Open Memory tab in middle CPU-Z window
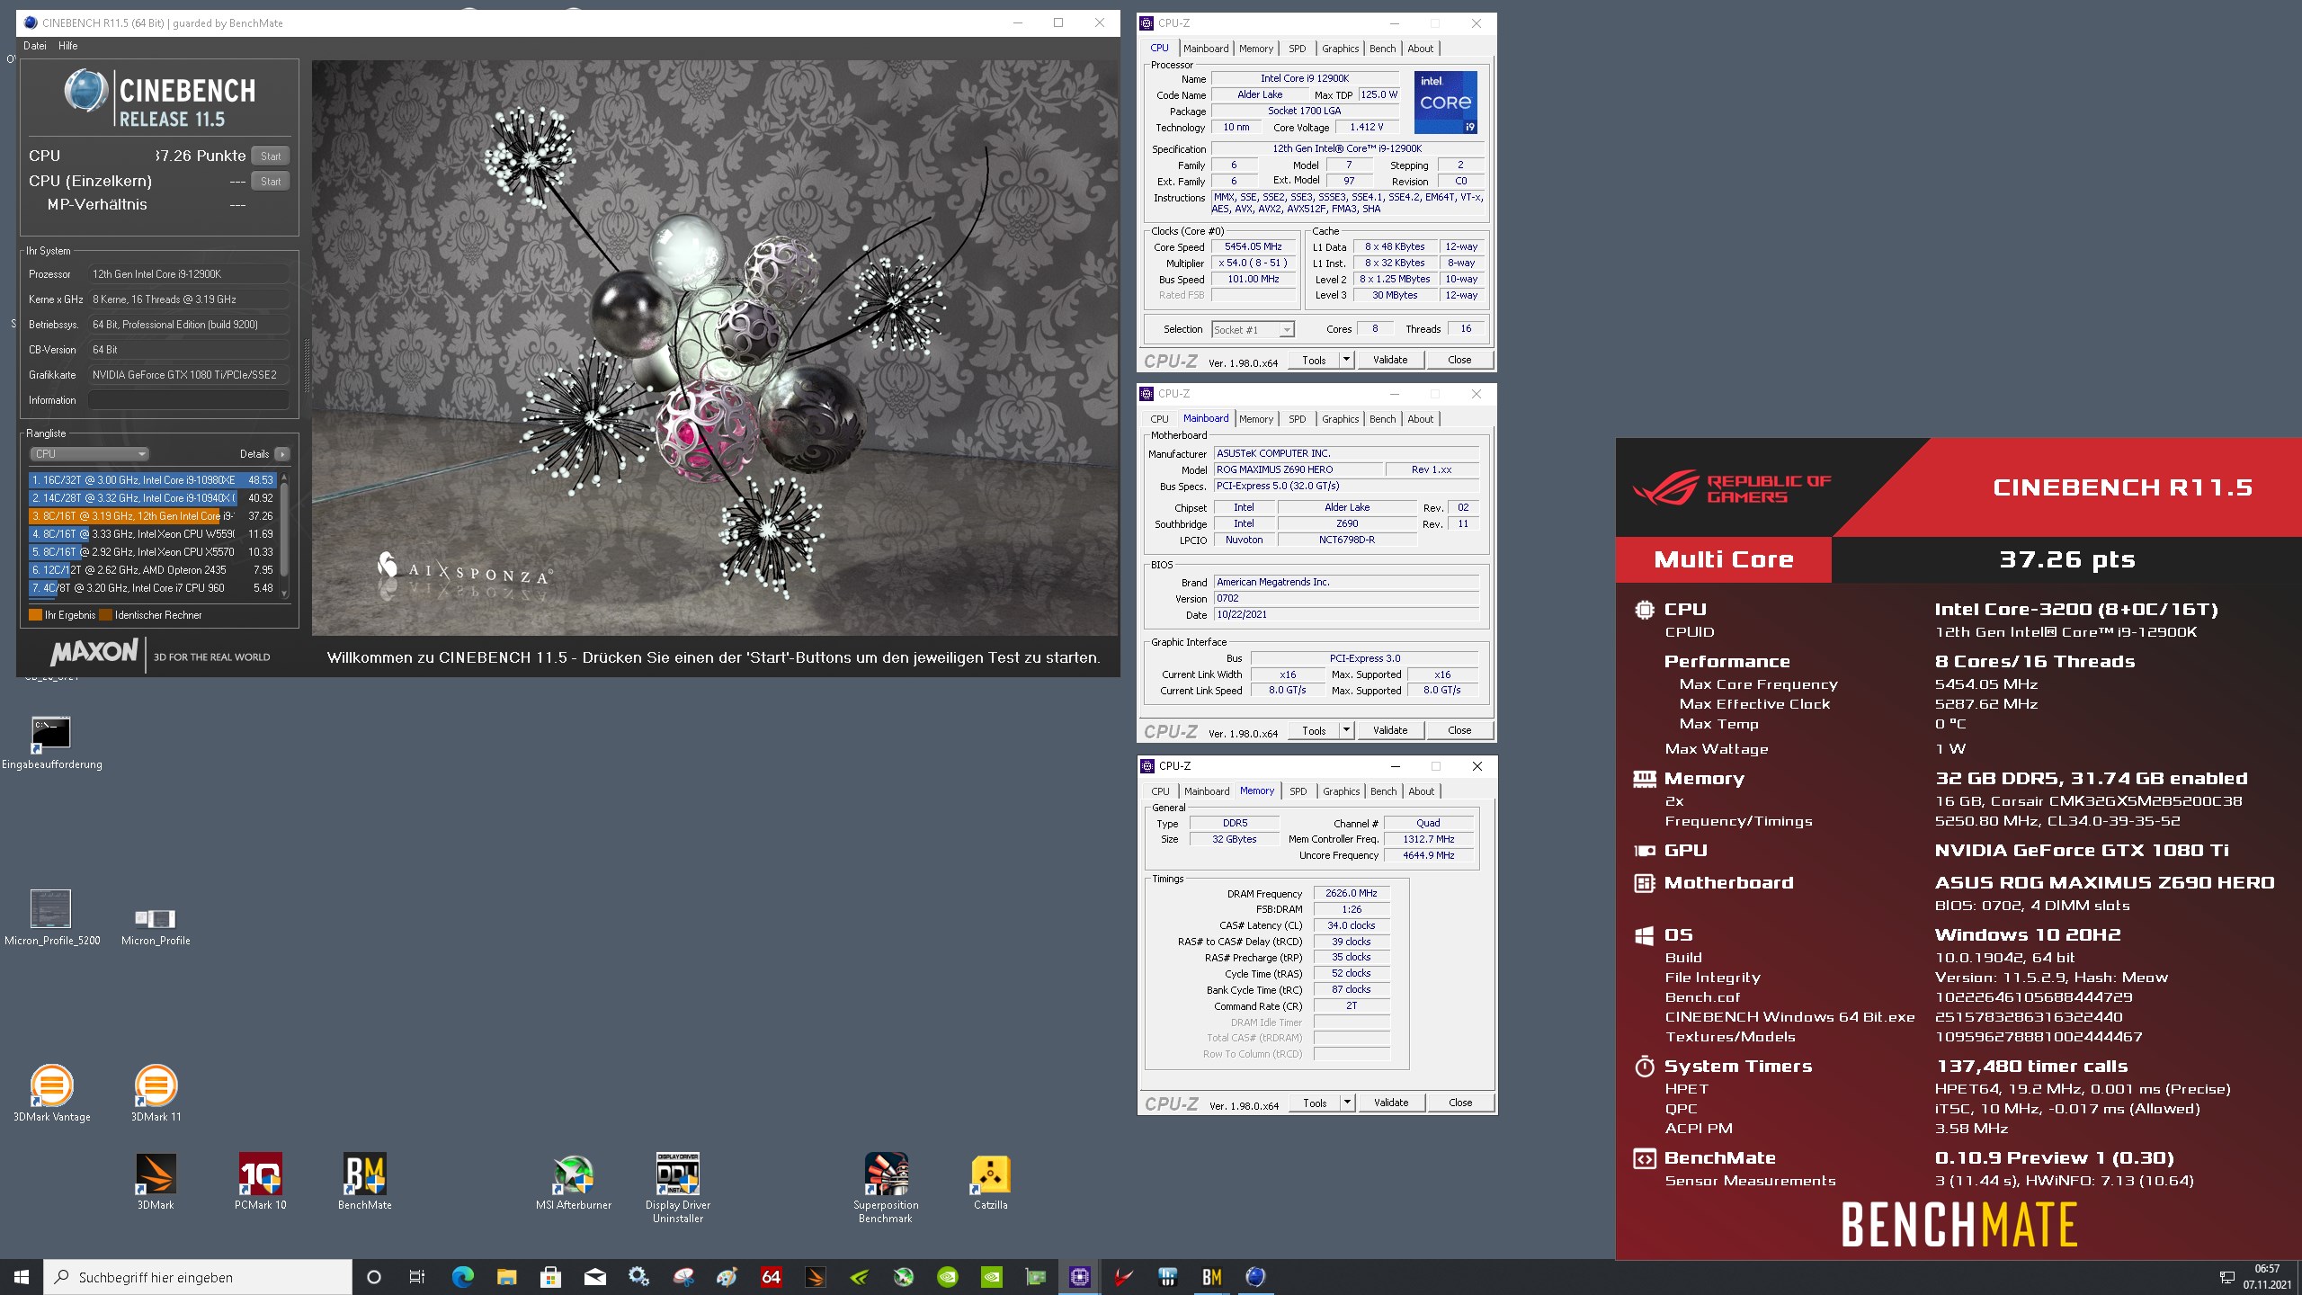Screen dimensions: 2302x1295 [1255, 419]
